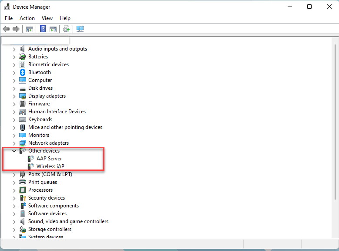
Task: Show or hide the console tree icon
Action: point(30,29)
